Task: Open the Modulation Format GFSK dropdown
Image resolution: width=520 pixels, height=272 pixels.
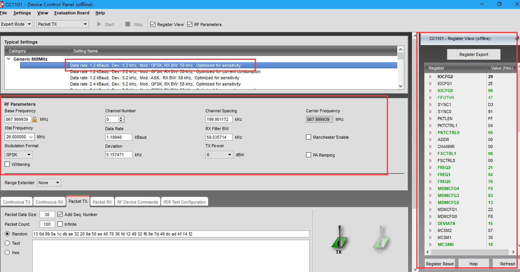Action: tap(18, 155)
